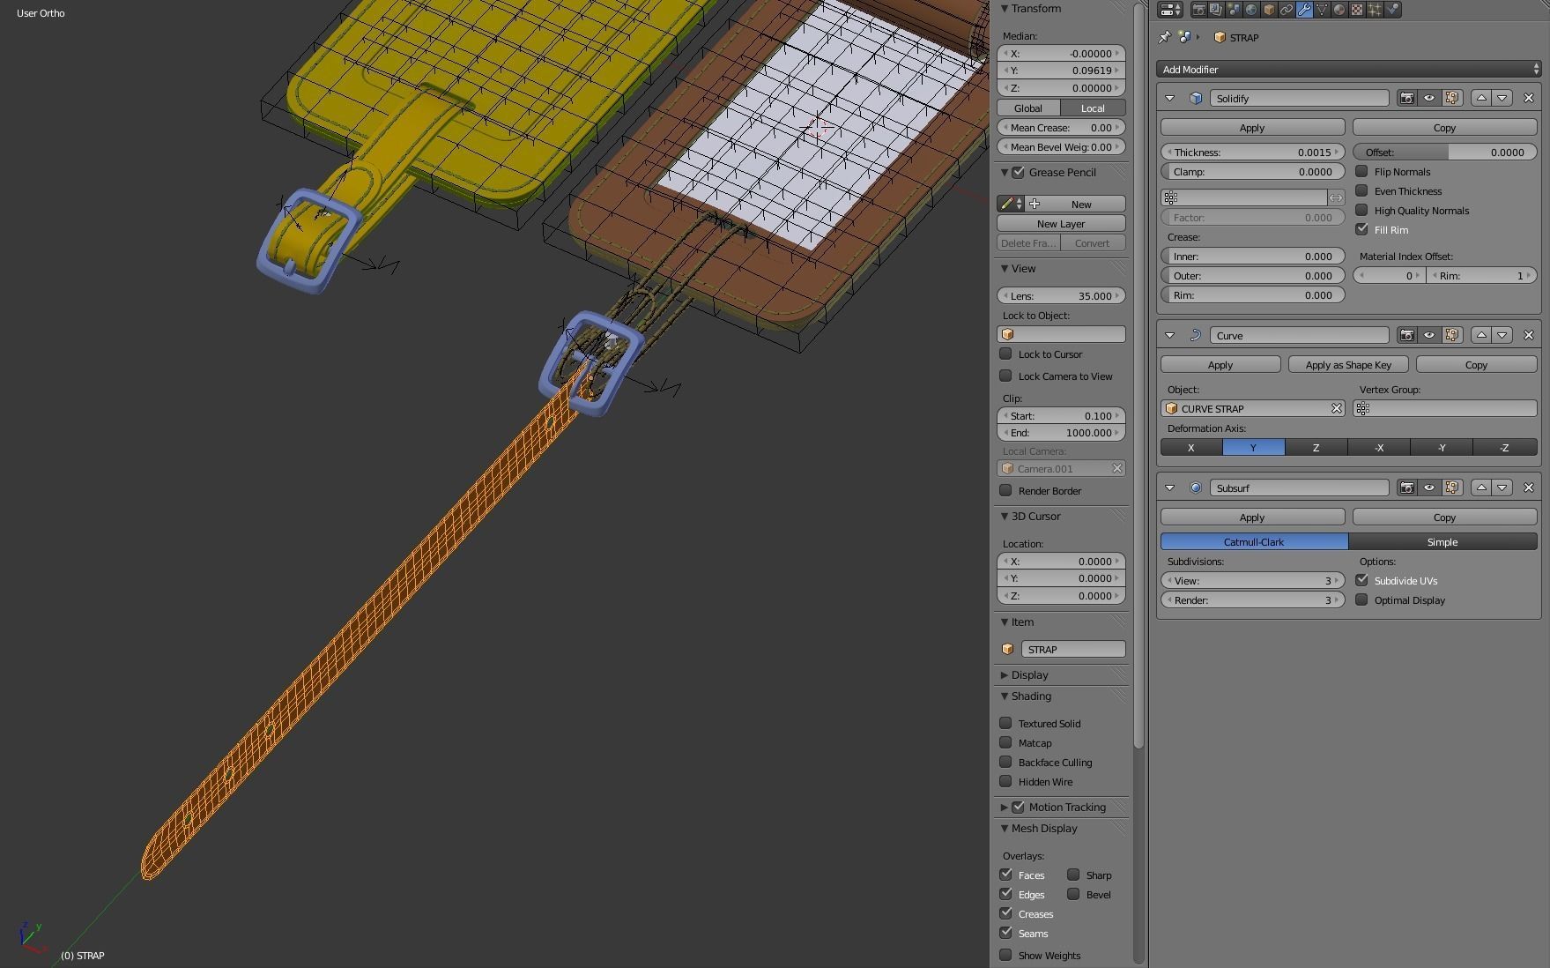Click Apply as Shape Key
Screen dimensions: 1550x968
1348,365
